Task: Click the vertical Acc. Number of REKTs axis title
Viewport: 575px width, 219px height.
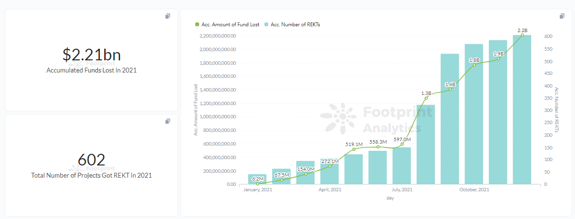Action: coord(556,109)
